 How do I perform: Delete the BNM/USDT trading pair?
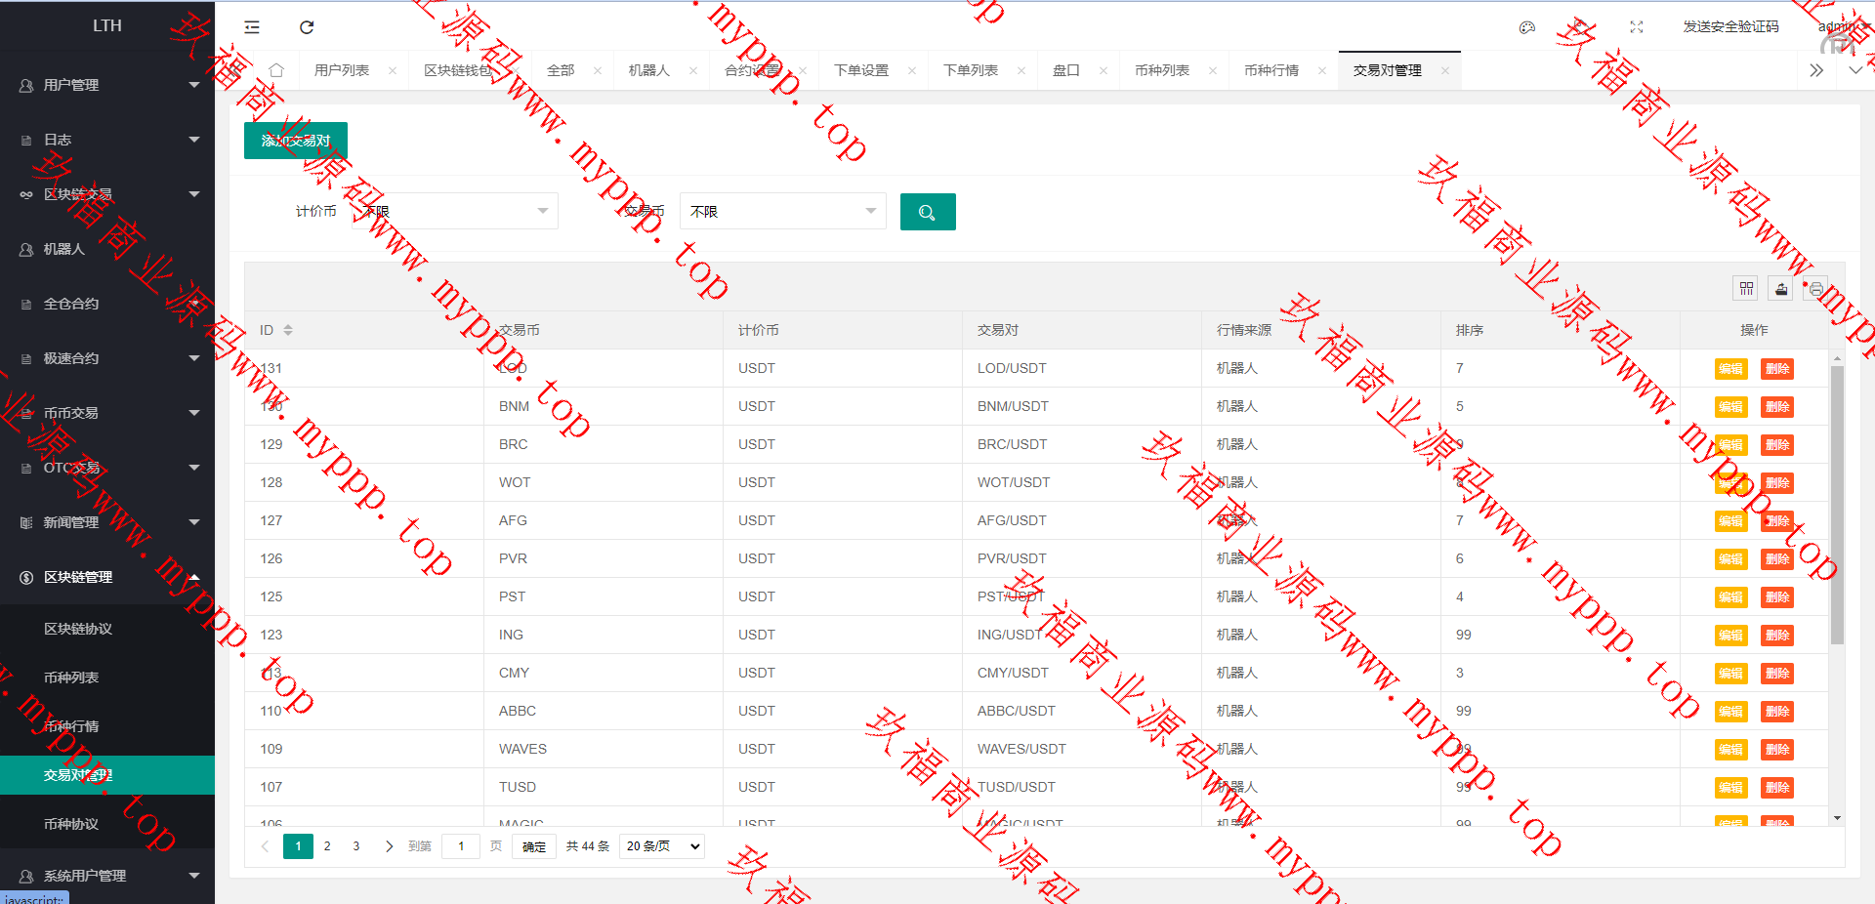click(1776, 407)
